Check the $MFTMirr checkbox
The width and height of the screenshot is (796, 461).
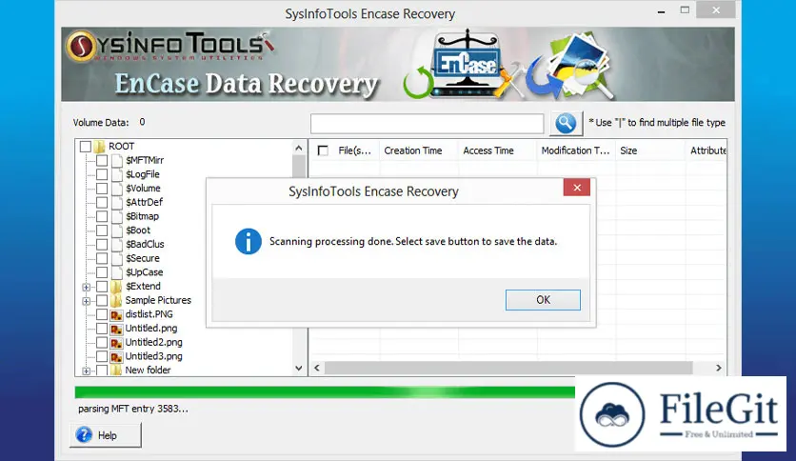point(102,160)
